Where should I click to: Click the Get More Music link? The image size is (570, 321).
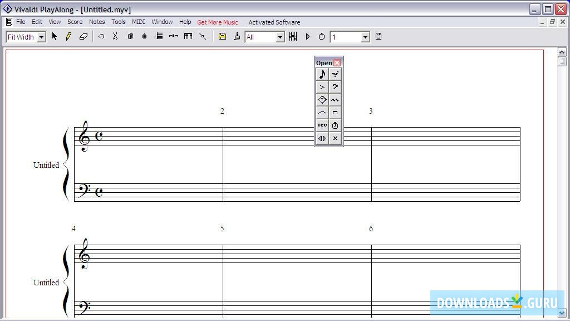pos(218,22)
